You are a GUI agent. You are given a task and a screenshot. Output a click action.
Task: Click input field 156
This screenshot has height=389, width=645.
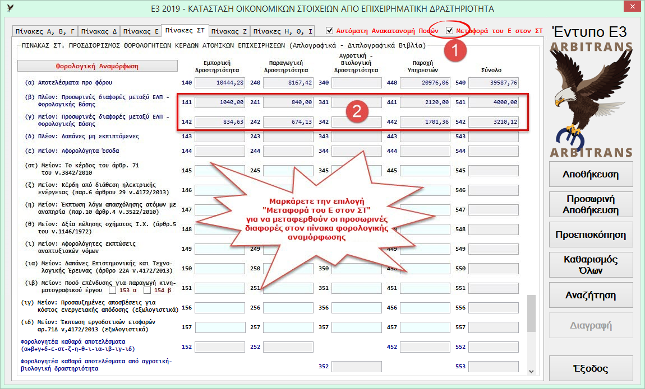click(220, 308)
